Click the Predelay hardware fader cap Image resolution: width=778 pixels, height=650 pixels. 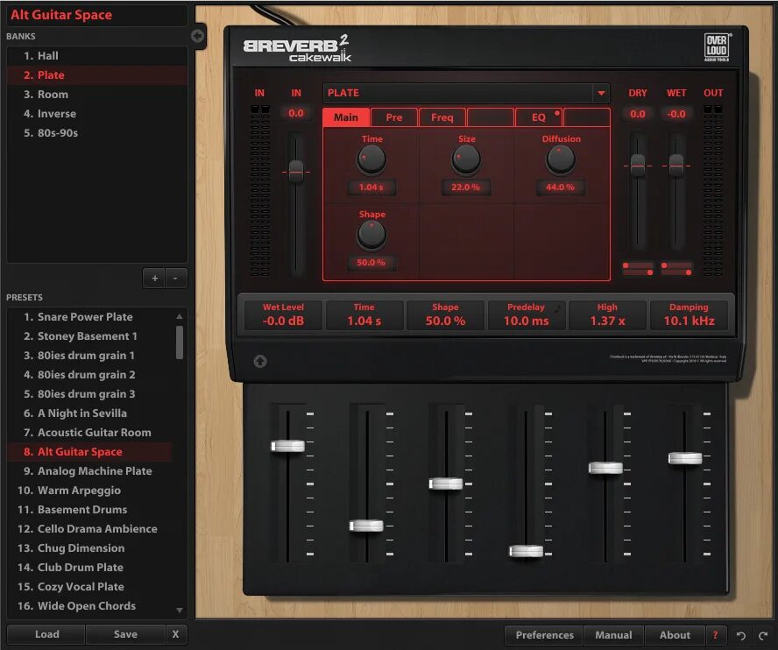526,551
